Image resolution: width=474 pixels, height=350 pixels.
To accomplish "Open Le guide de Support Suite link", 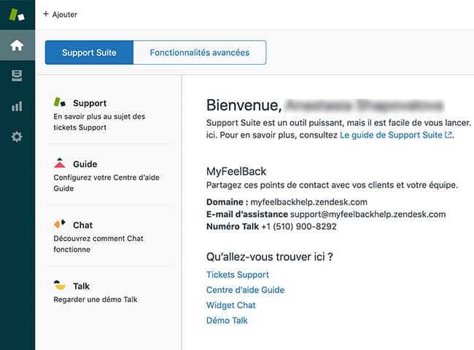I will (x=391, y=135).
